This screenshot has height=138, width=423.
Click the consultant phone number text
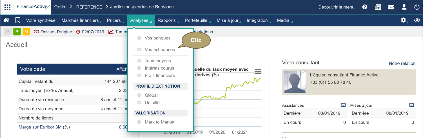331,82
